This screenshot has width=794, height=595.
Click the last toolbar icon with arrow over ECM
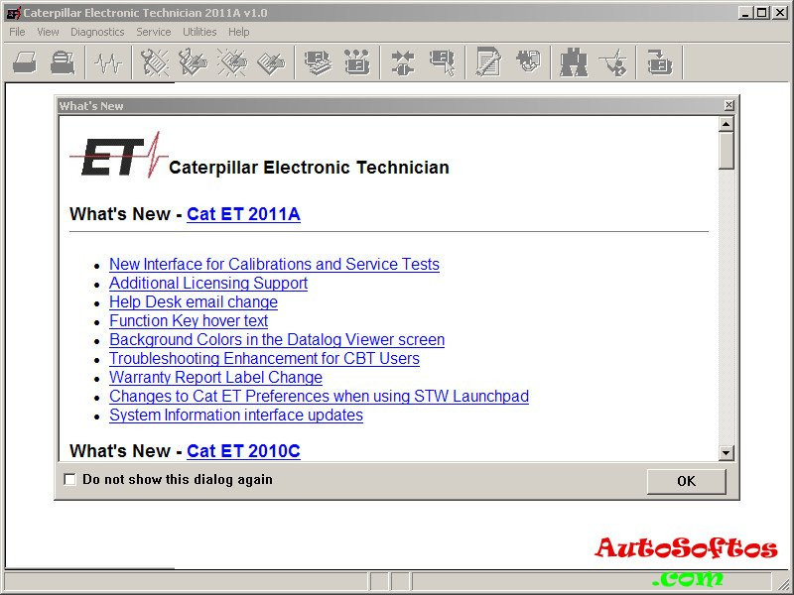point(659,62)
